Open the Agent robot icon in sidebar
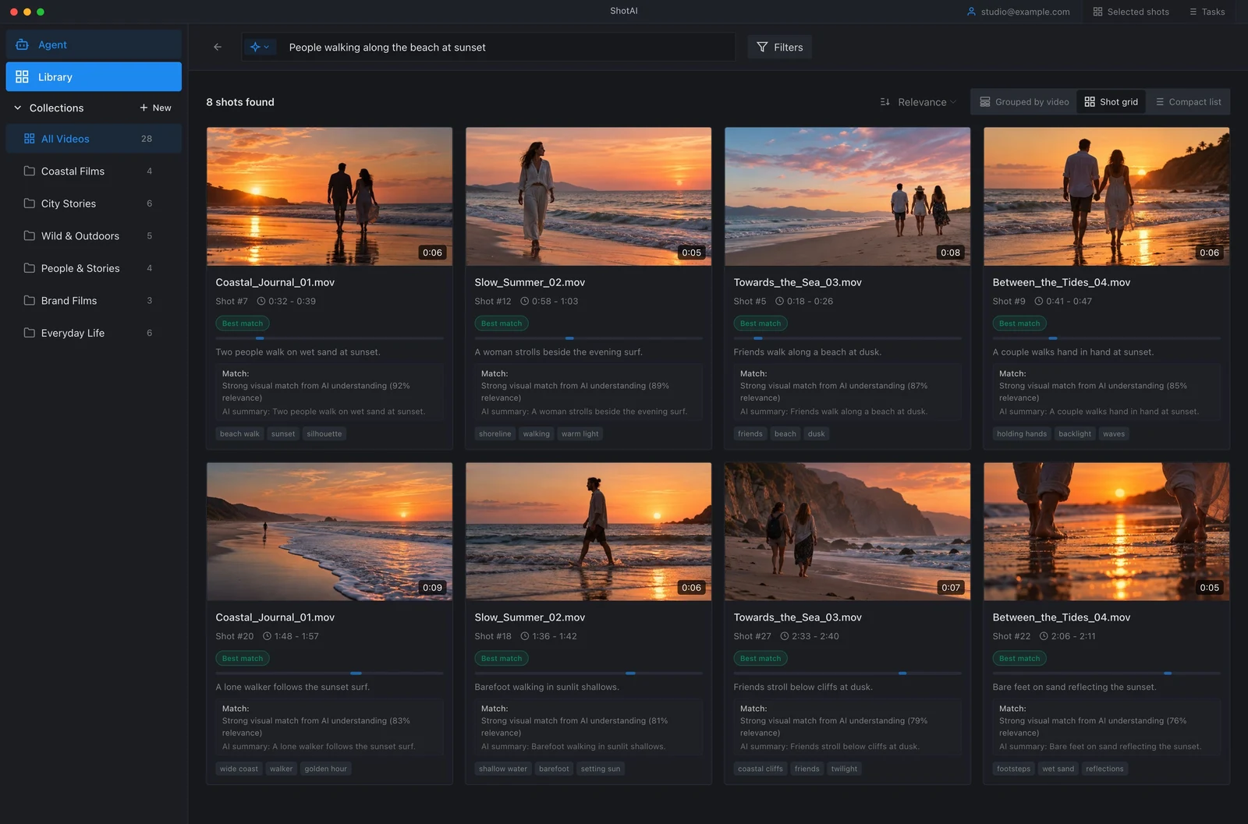1248x824 pixels. point(22,44)
